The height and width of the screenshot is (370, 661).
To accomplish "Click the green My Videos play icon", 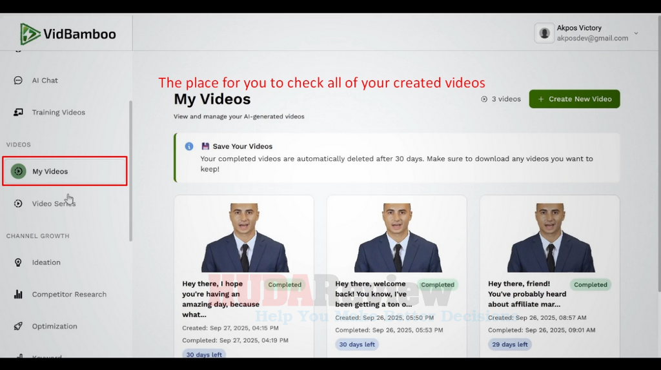I will (19, 171).
